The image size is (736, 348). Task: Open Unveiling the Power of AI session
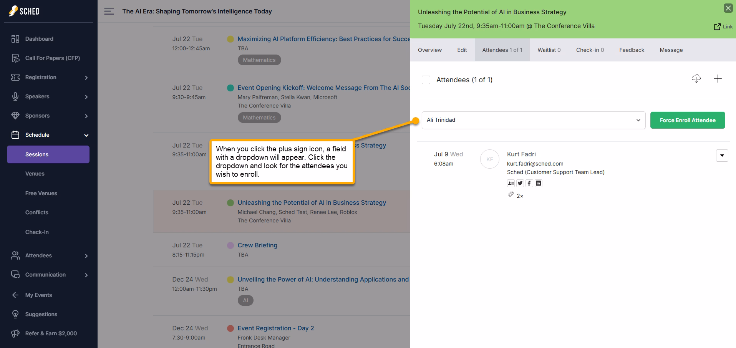(323, 279)
